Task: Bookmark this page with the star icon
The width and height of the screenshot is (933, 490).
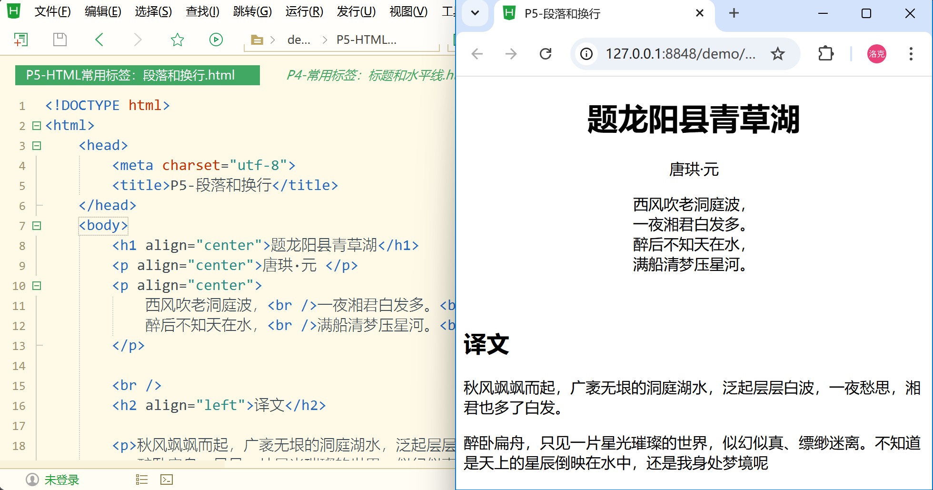Action: pos(777,54)
